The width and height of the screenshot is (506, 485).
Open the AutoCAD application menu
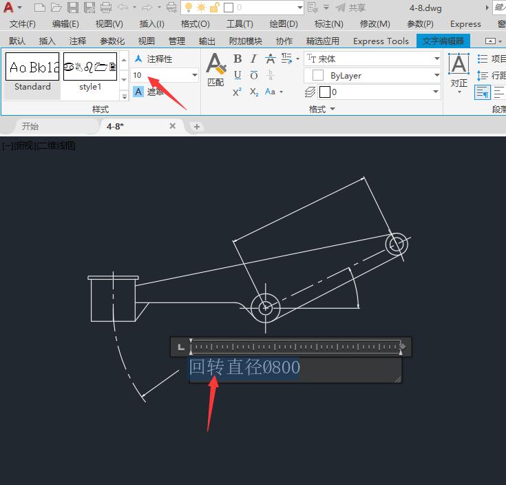(8, 7)
